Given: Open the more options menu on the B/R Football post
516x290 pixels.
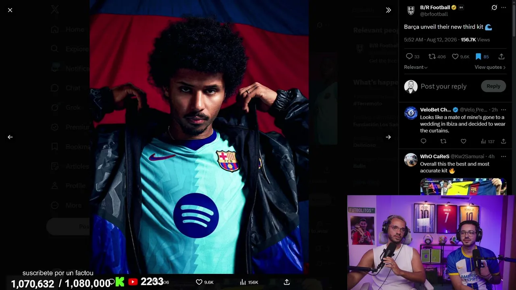Looking at the screenshot, I should click(x=504, y=7).
